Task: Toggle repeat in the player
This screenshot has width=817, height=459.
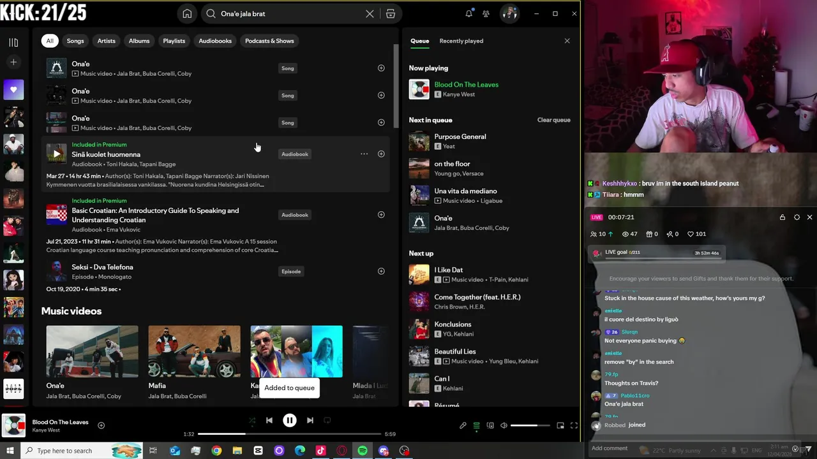Action: (327, 421)
